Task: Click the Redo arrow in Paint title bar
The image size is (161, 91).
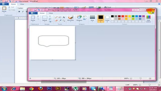Action: pyautogui.click(x=42, y=10)
